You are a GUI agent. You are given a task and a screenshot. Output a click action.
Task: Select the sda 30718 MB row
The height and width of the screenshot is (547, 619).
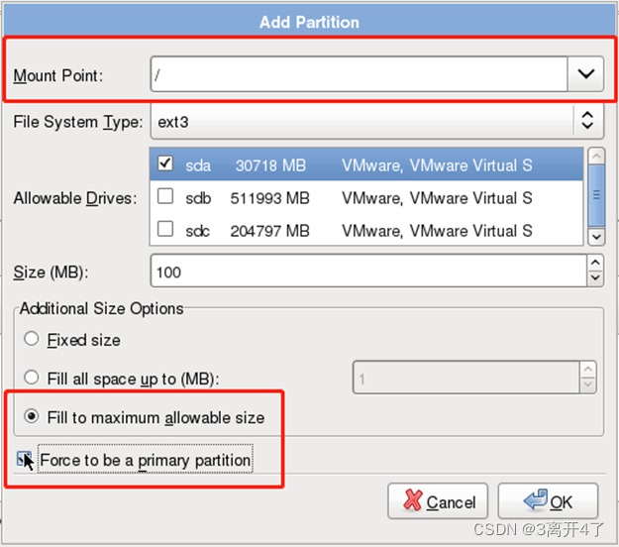[366, 164]
